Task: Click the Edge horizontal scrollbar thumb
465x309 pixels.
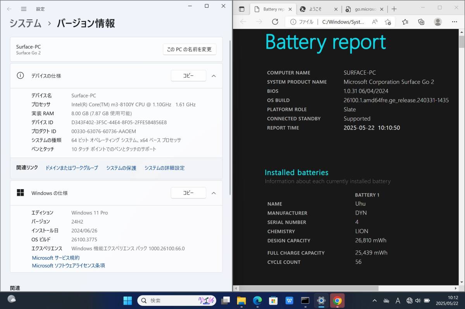Action: click(309, 288)
